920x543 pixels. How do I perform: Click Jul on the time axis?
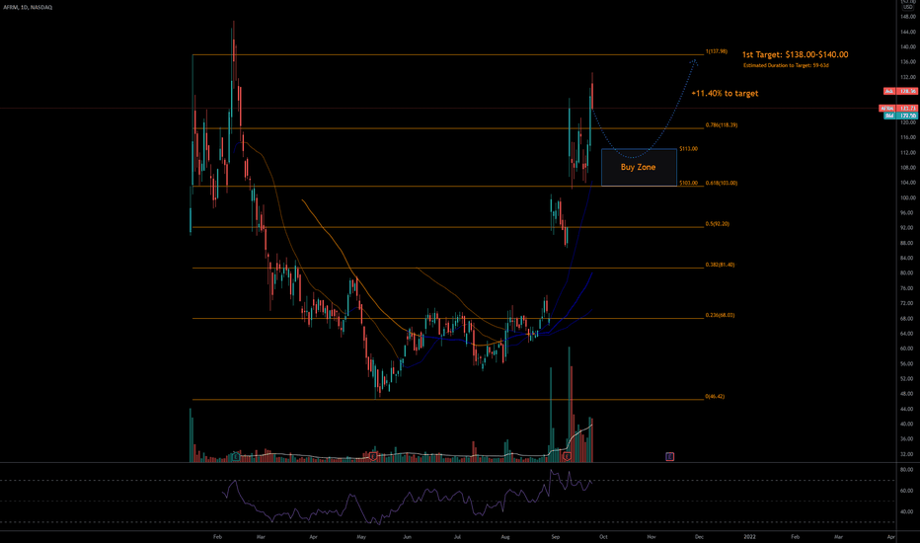point(457,537)
